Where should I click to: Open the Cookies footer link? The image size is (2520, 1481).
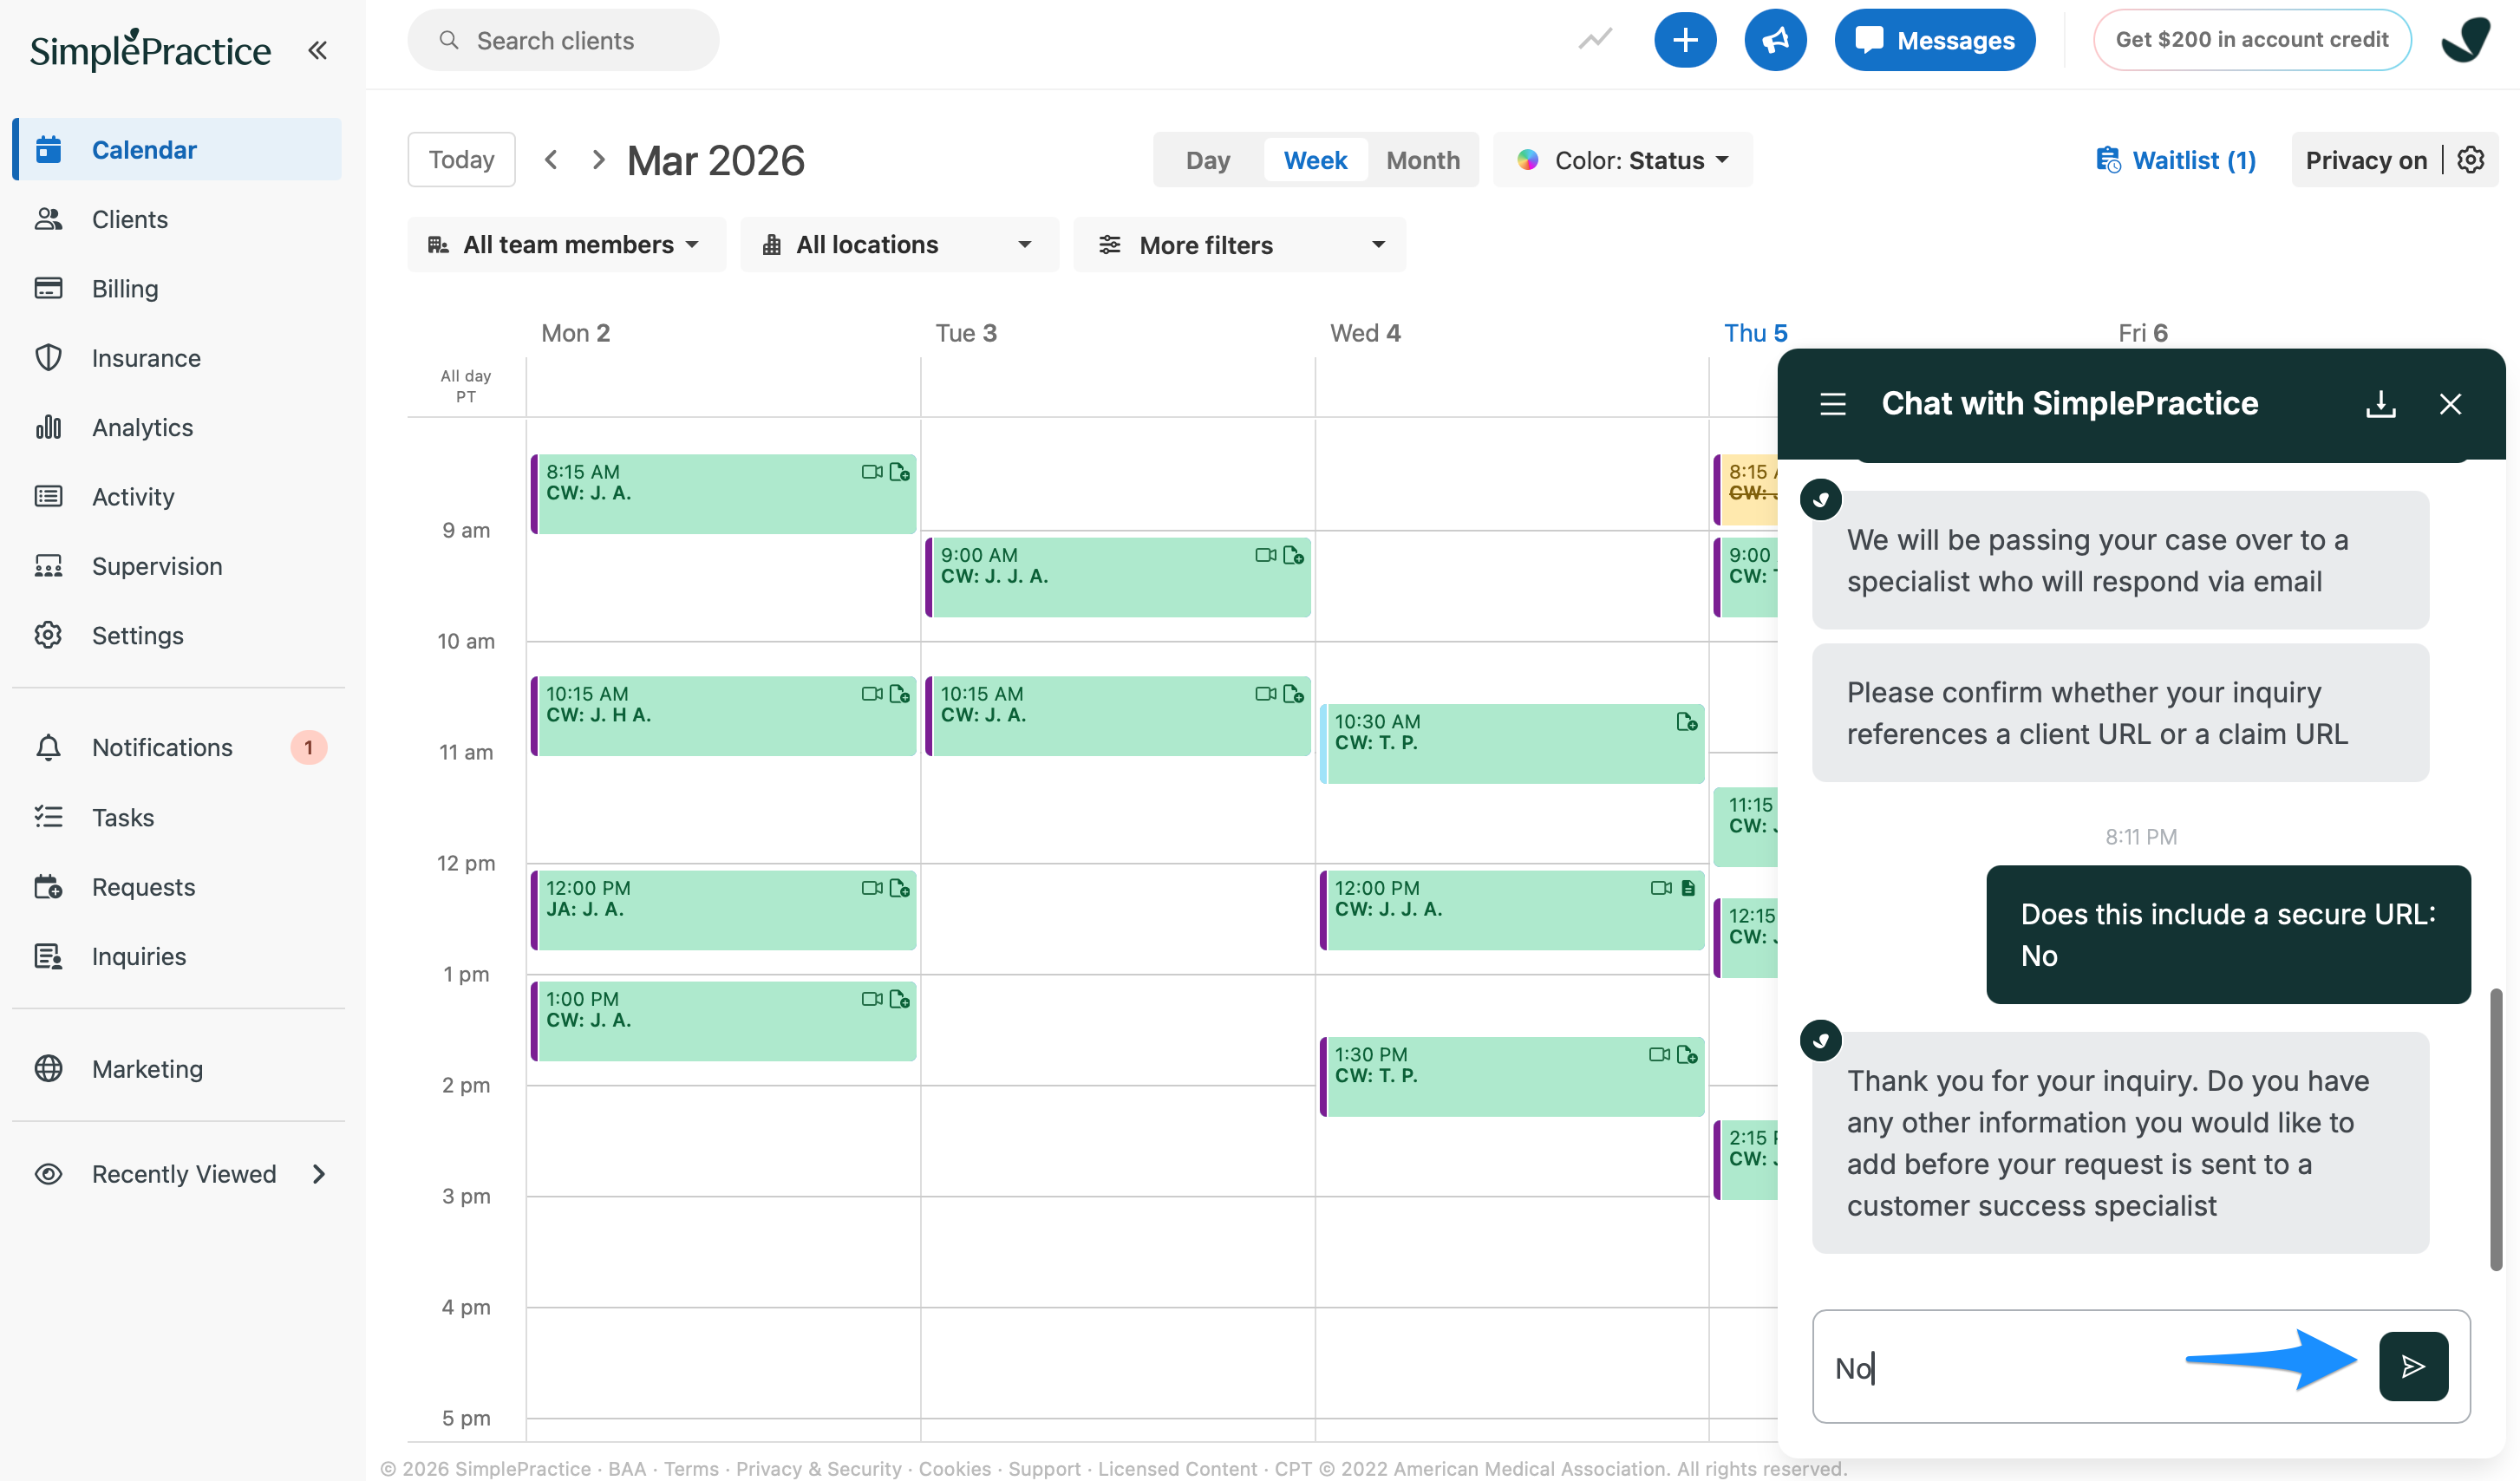954,1468
